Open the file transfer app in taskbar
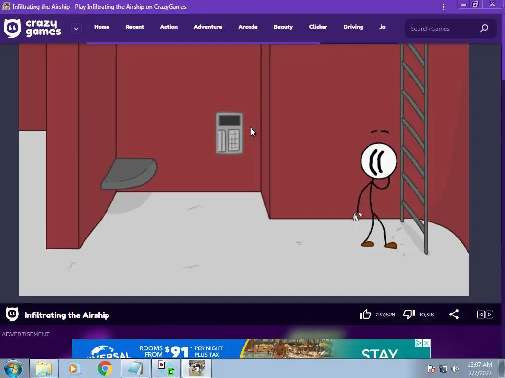Viewport: 505px width, 378px height. [x=166, y=368]
